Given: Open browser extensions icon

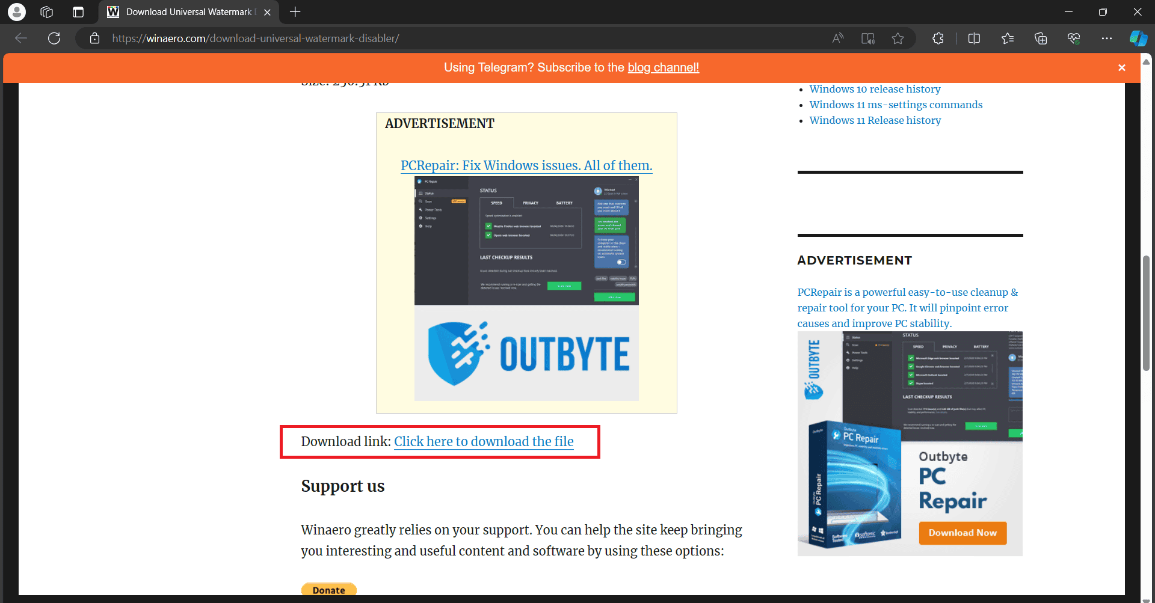Looking at the screenshot, I should 938,38.
